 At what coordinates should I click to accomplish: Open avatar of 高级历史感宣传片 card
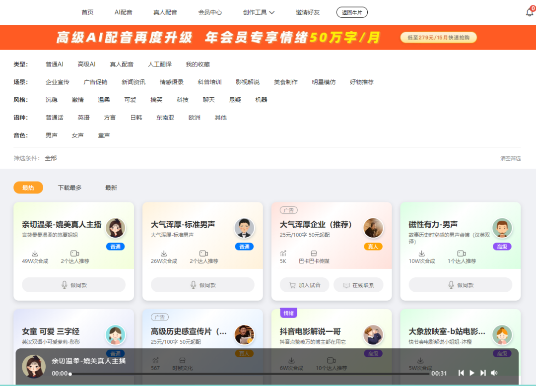244,335
